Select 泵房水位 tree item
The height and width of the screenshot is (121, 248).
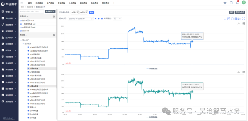(33, 107)
